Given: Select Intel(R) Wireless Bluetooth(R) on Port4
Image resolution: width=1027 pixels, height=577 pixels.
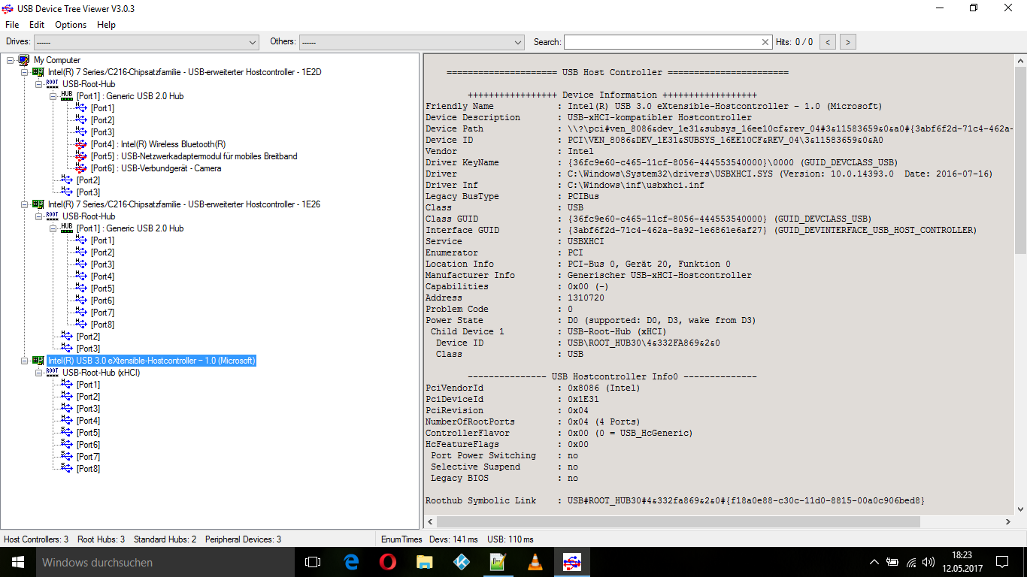Looking at the screenshot, I should point(158,144).
